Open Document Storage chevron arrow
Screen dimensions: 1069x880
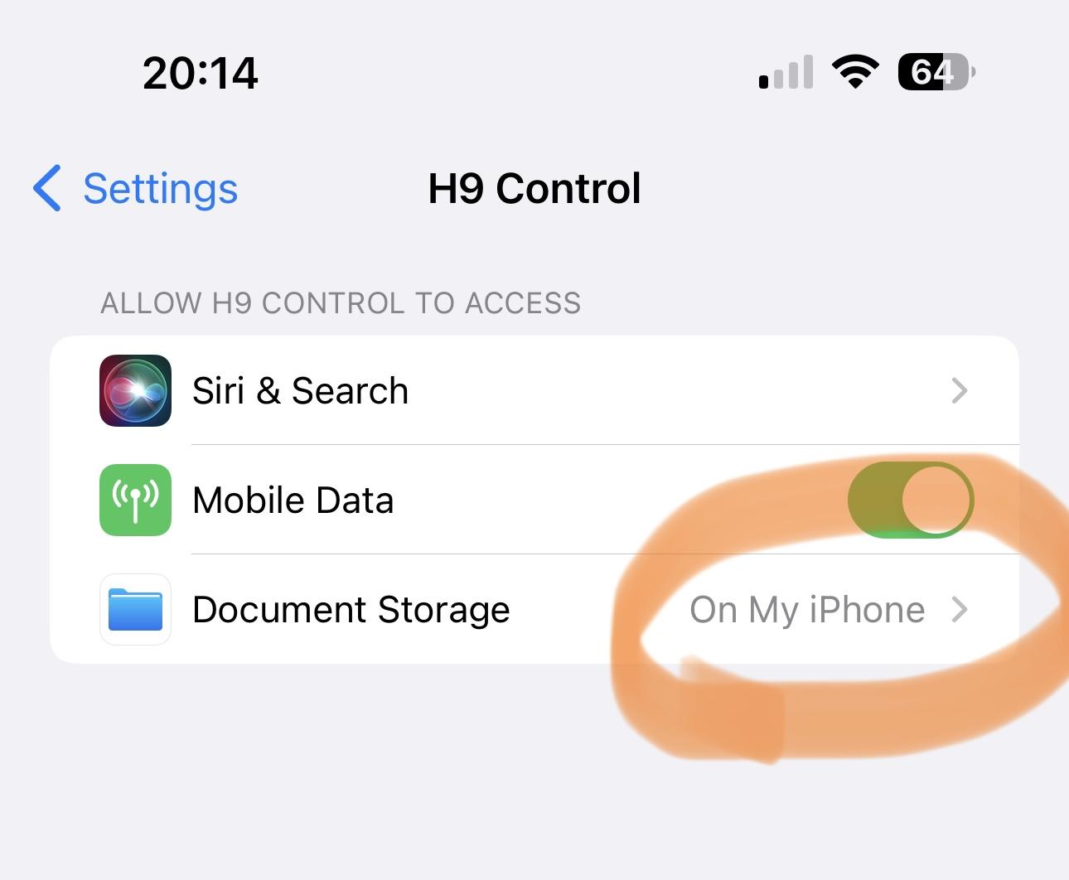[x=960, y=609]
